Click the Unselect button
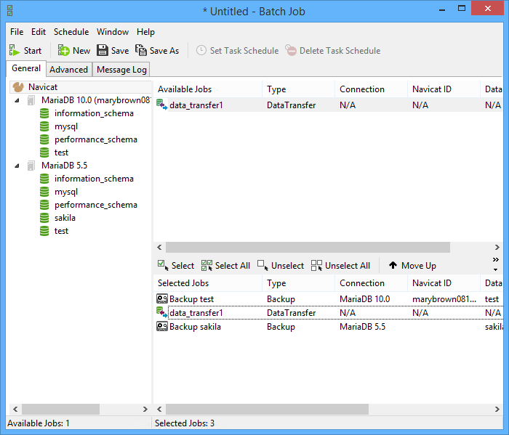Screen dimensions: 509x435 (281, 266)
